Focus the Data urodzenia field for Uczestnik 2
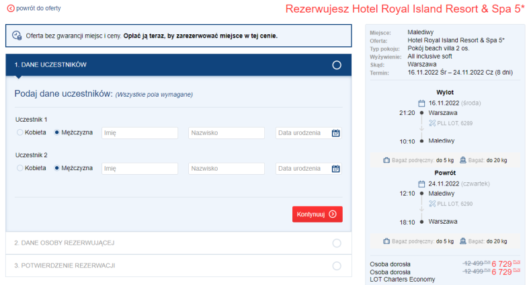The height and width of the screenshot is (285, 531). pos(309,169)
